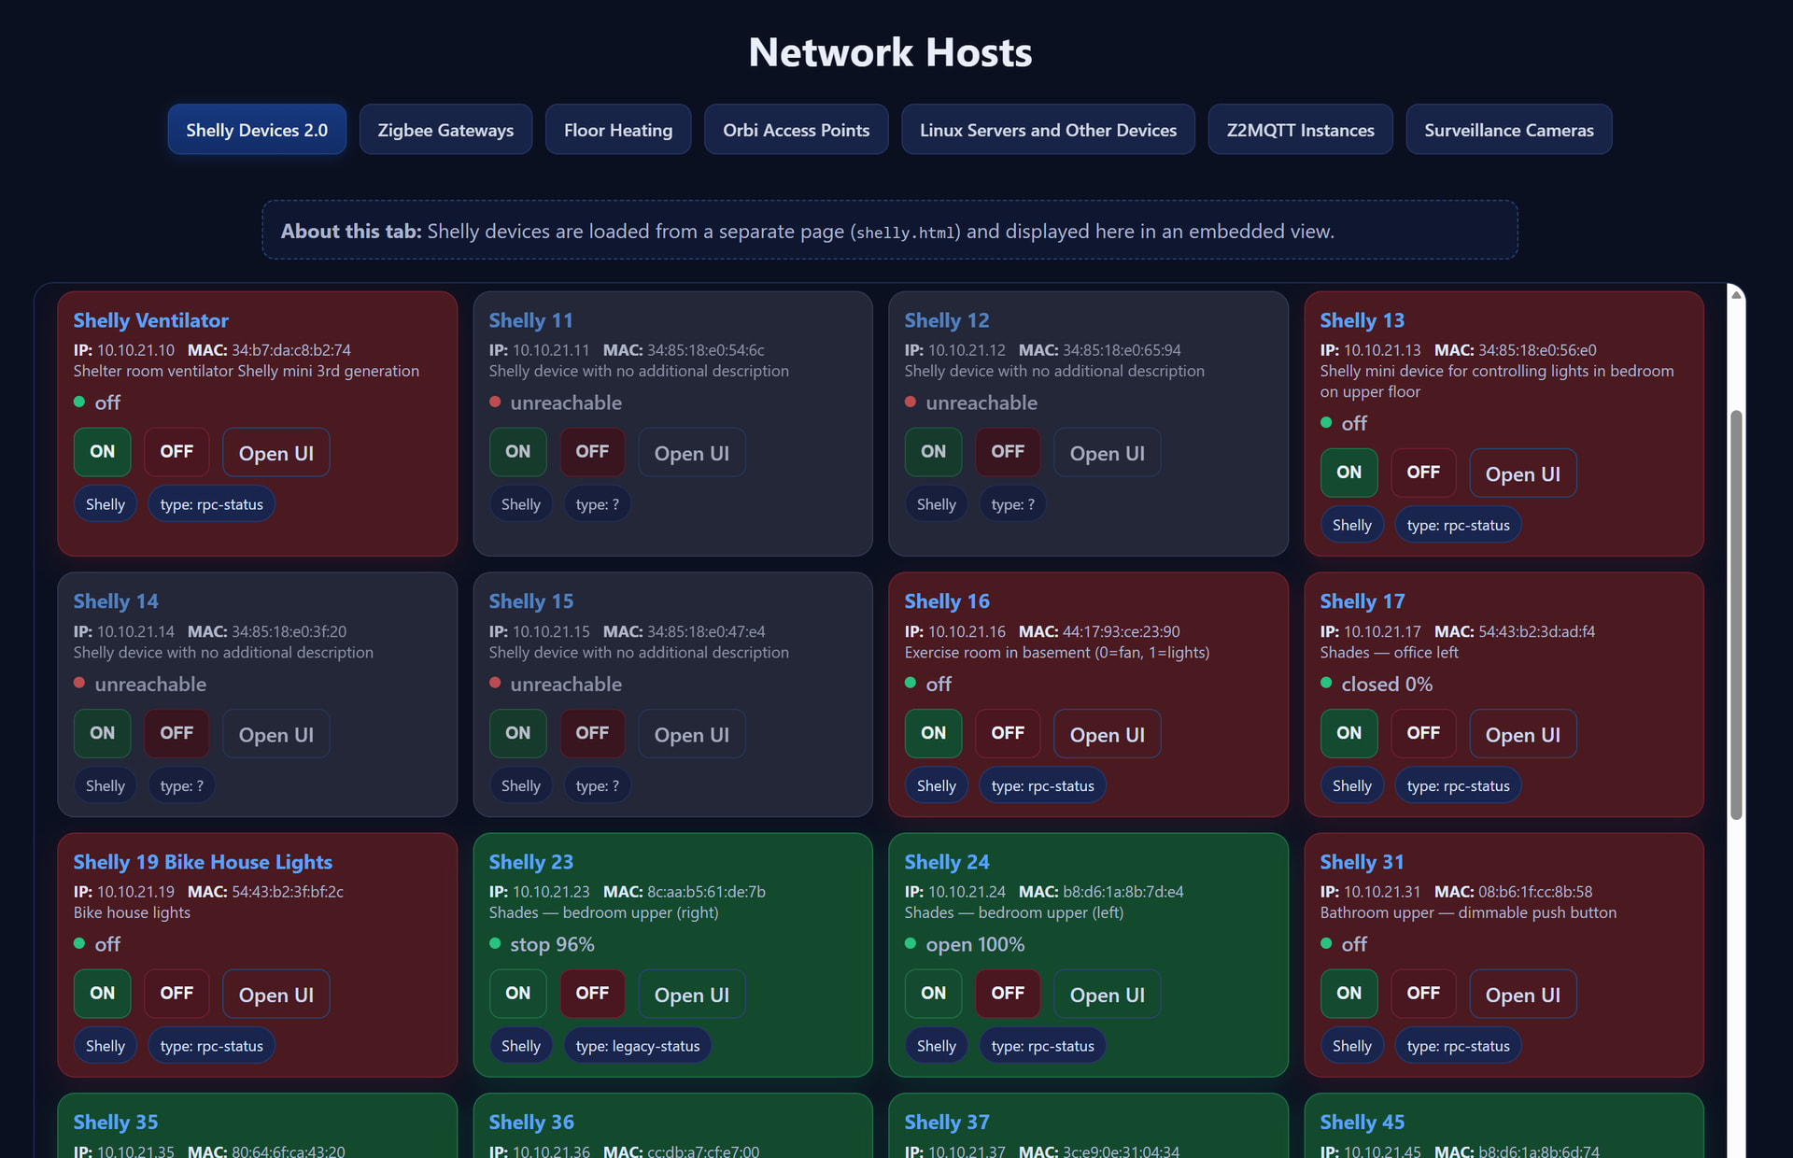
Task: Open the Floor Heating tab
Action: coord(617,130)
